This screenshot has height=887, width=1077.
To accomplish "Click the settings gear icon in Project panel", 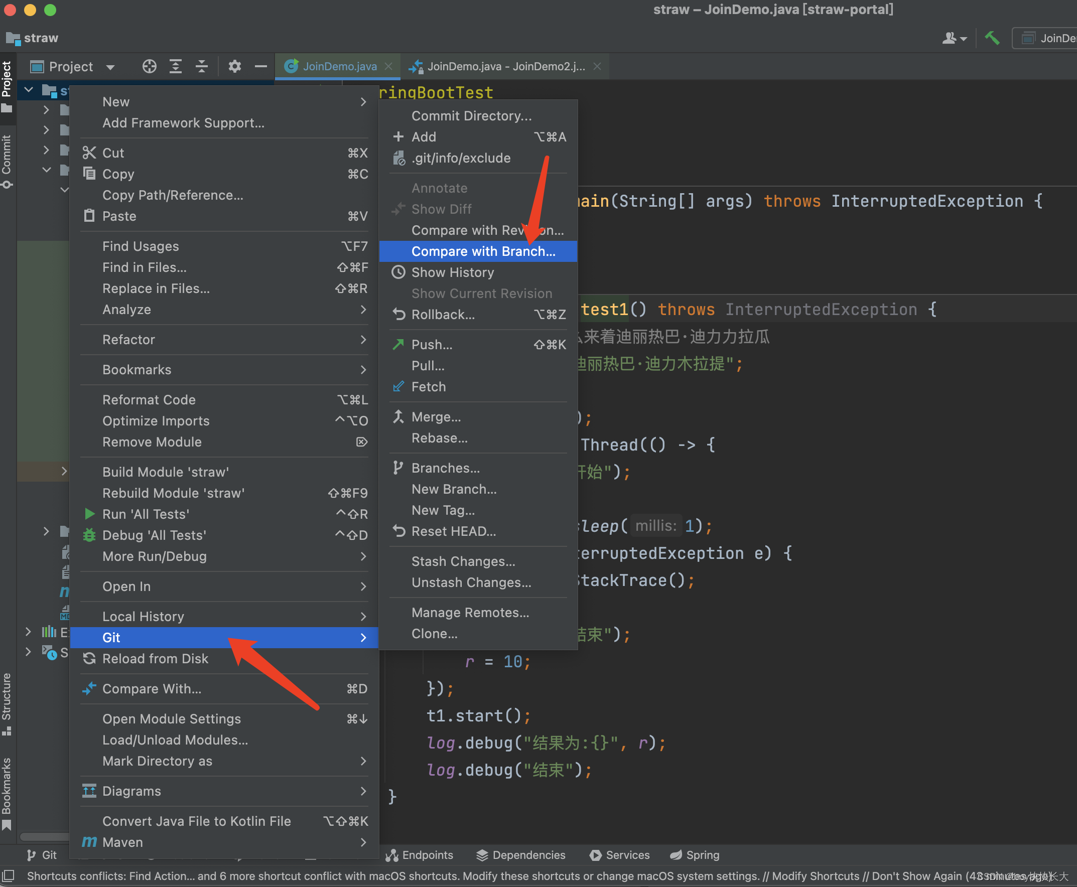I will [234, 66].
